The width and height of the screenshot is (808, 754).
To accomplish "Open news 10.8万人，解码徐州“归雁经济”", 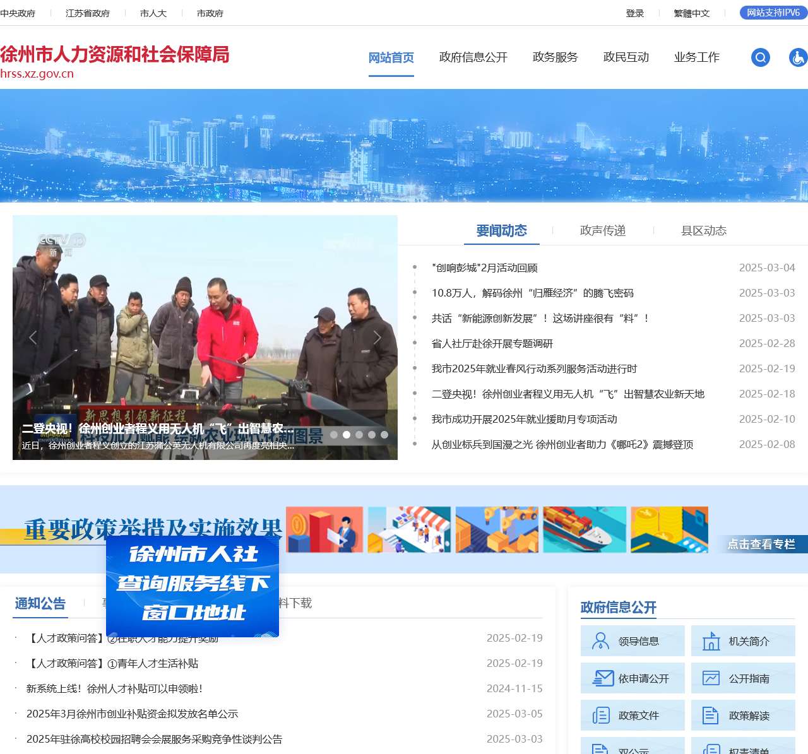I will coord(533,293).
